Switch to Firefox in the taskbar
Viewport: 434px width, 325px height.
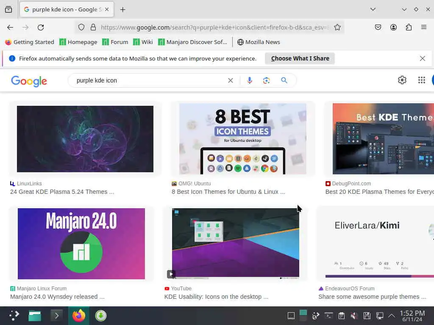[79, 316]
